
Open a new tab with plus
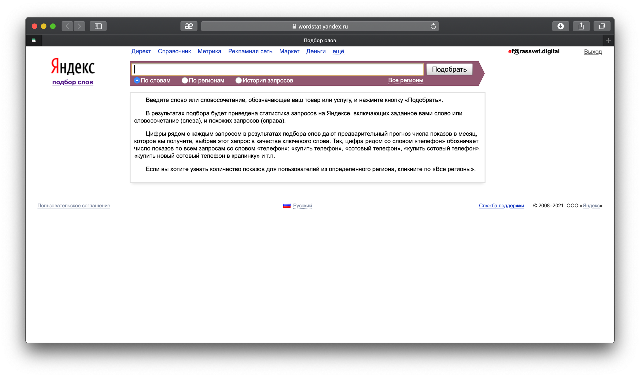608,41
